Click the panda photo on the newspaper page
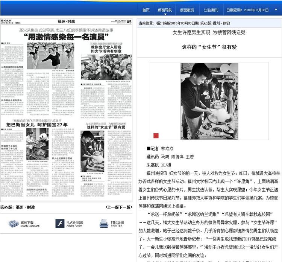This screenshot has height=262, width=282. point(37,144)
